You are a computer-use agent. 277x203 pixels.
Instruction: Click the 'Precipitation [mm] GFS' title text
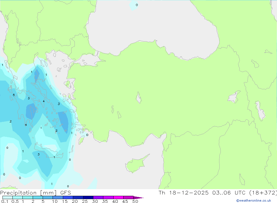click(35, 193)
